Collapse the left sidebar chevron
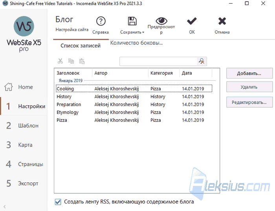This screenshot has width=275, height=211. [5, 207]
